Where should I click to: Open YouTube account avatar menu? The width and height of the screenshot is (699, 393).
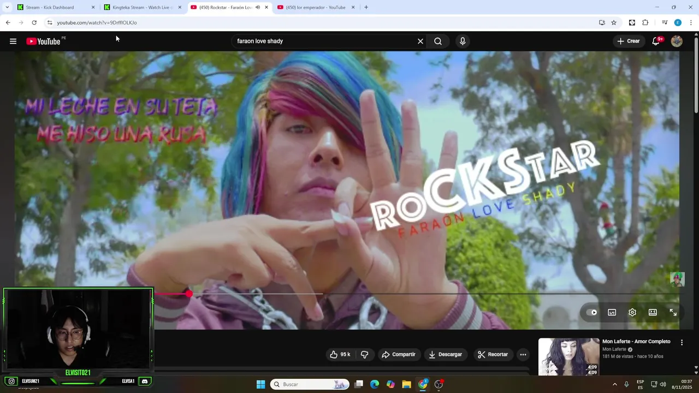[x=677, y=41]
